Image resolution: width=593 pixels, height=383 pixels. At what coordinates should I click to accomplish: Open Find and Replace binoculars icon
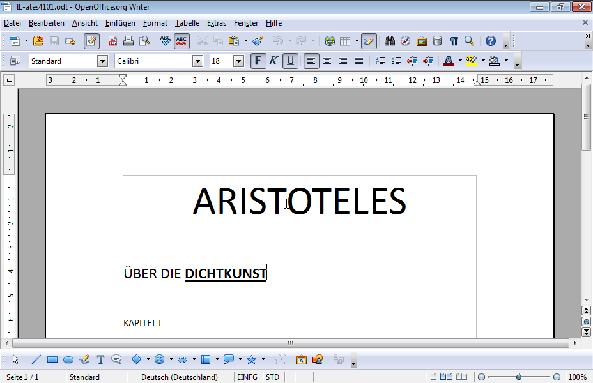click(x=390, y=41)
